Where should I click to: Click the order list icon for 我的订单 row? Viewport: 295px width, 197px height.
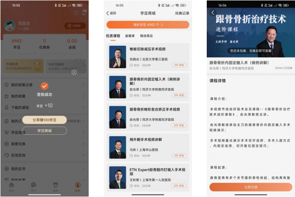point(6,121)
